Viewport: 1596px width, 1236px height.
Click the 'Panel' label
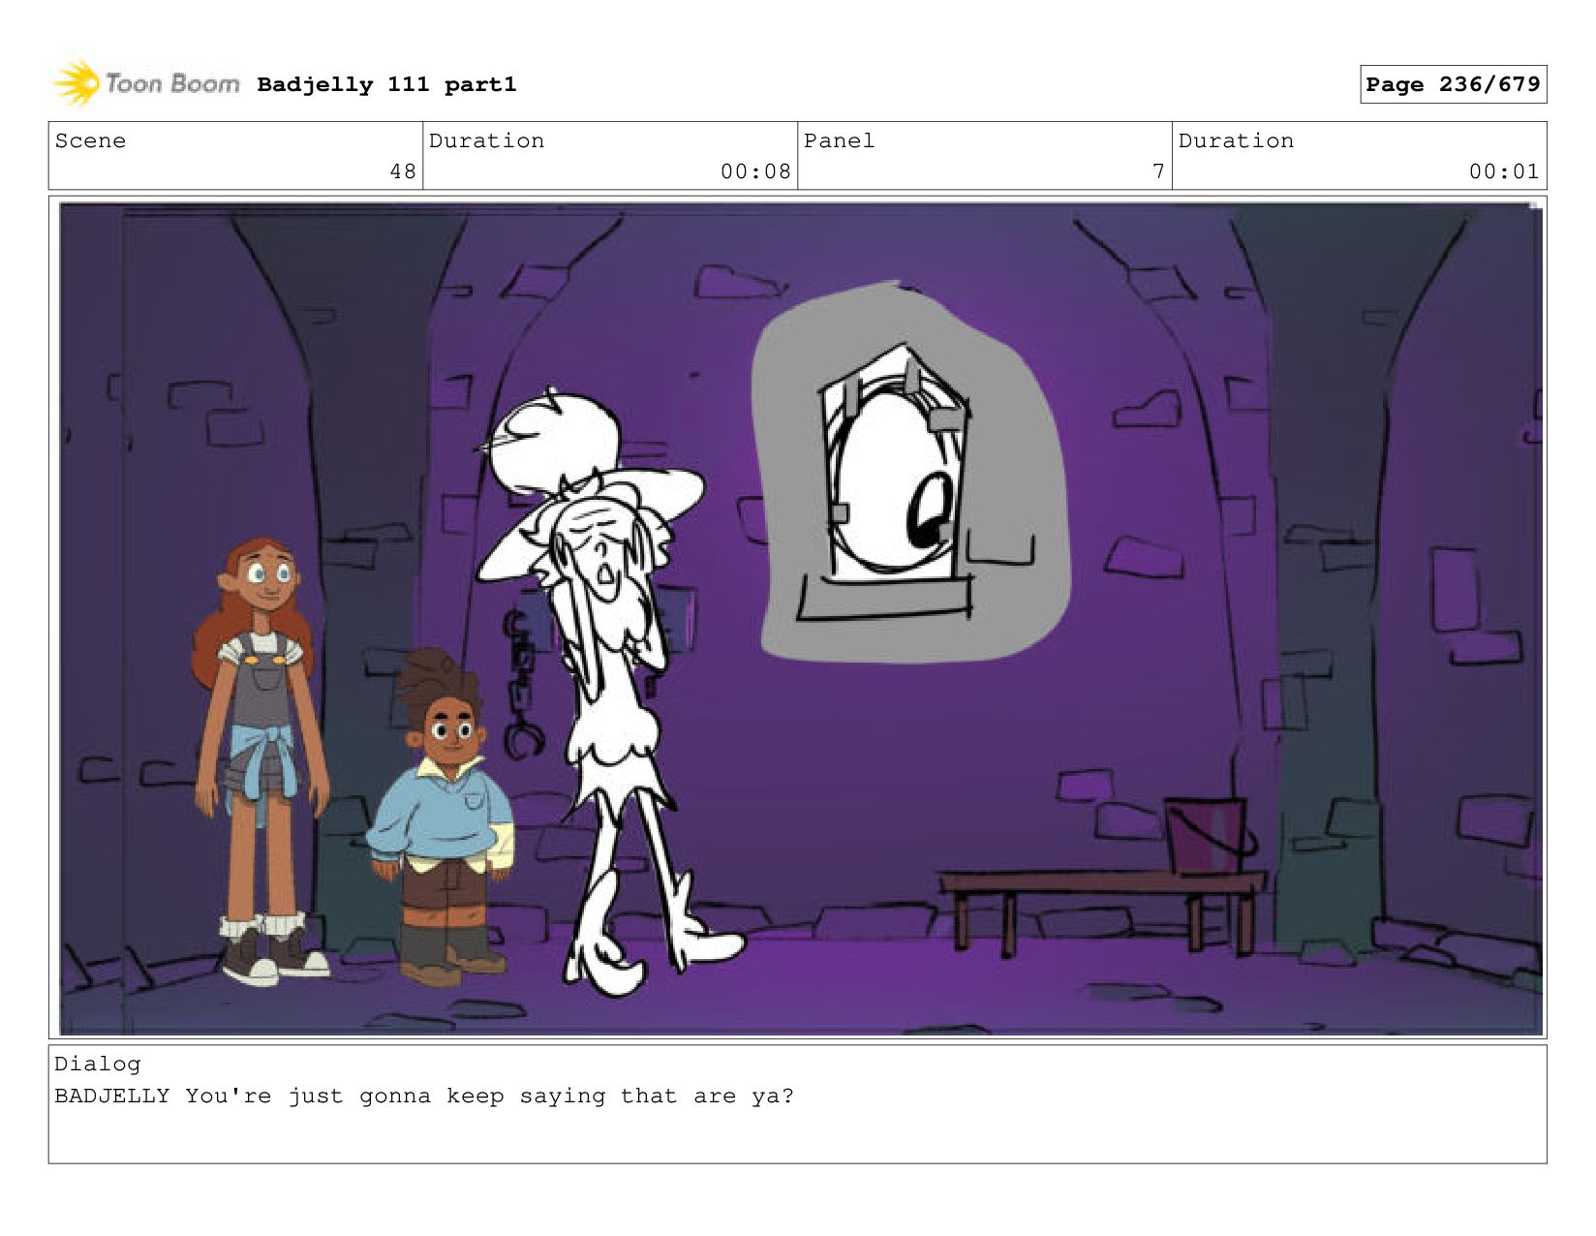click(x=839, y=140)
